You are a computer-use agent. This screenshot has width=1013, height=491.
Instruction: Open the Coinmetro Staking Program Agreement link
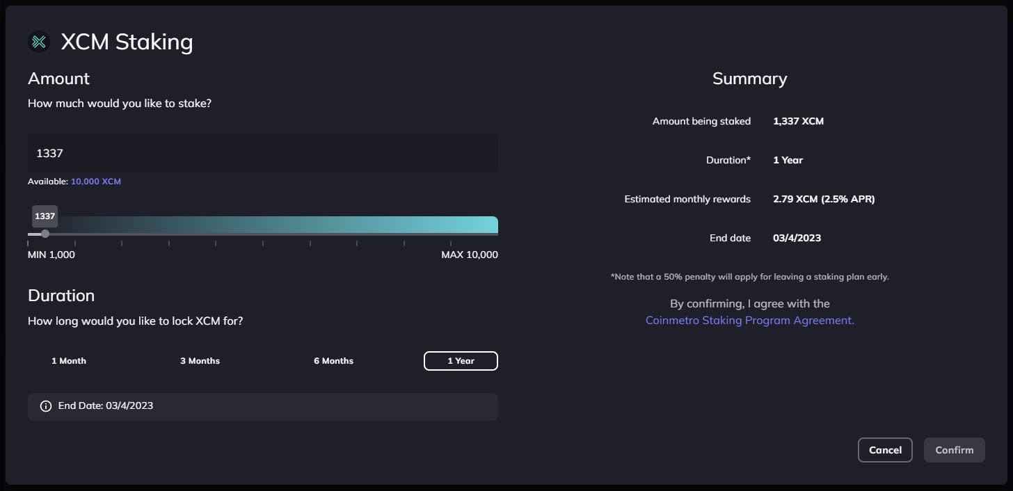(x=750, y=321)
